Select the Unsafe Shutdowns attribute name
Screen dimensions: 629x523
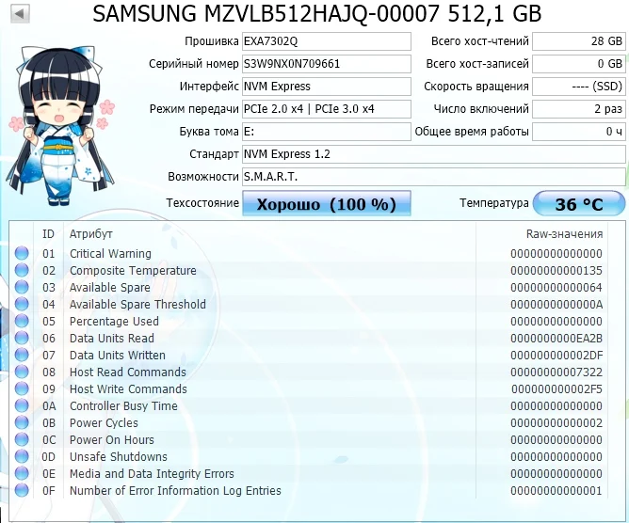click(x=119, y=456)
